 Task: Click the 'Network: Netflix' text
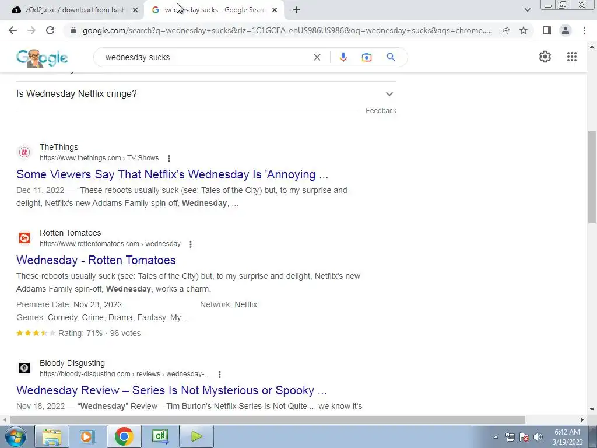[x=229, y=304]
